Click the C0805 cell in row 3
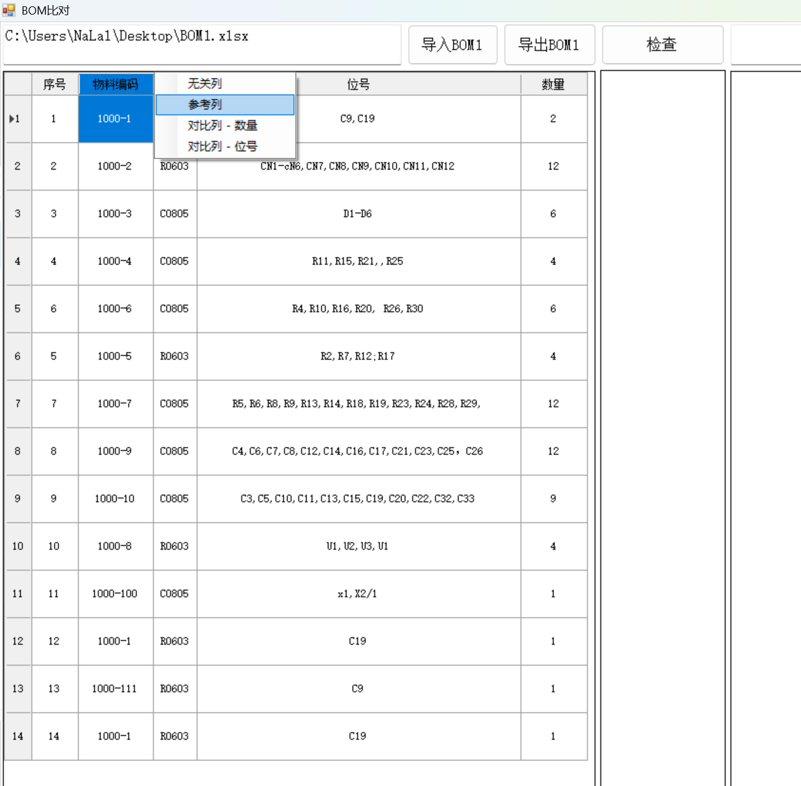The height and width of the screenshot is (786, 801). [x=175, y=214]
